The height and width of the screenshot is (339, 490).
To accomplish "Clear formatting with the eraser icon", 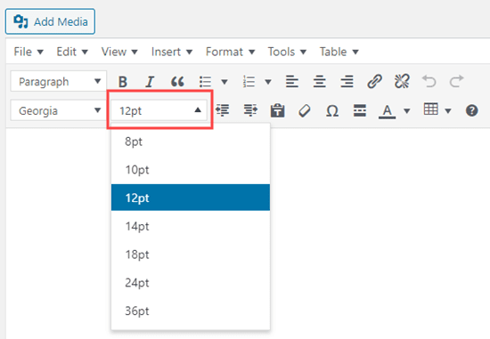I will click(x=305, y=110).
